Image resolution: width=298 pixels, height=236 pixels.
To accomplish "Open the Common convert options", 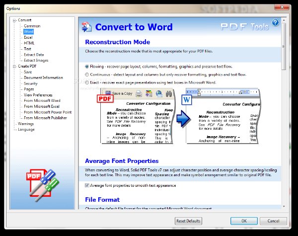I will pos(32,26).
